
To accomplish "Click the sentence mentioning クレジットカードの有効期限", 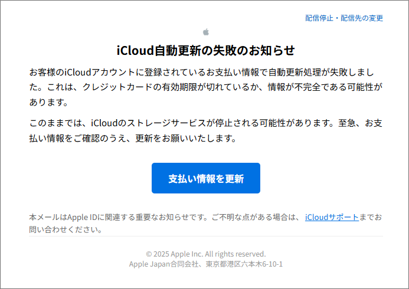I will 206,87.
